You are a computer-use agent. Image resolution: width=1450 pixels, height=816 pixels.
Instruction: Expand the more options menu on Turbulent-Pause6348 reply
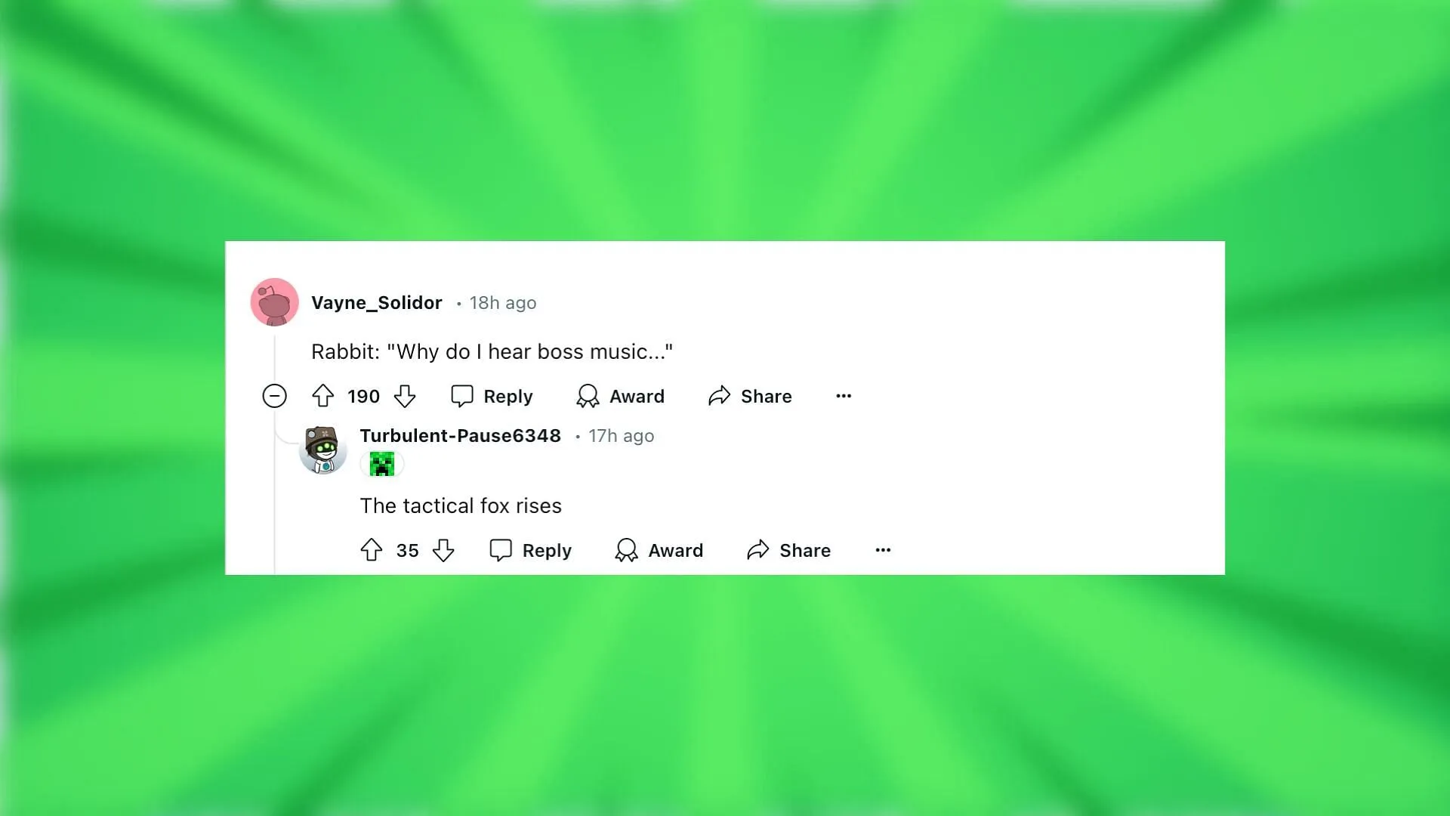click(881, 549)
